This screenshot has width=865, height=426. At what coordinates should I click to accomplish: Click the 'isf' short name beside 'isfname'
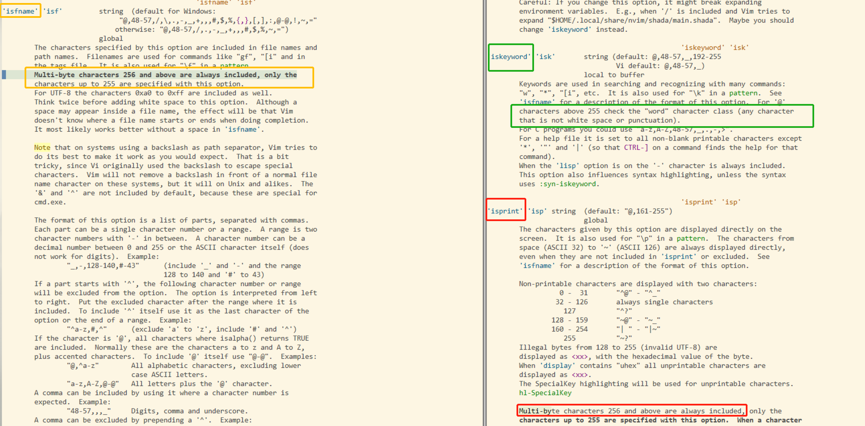coord(52,11)
